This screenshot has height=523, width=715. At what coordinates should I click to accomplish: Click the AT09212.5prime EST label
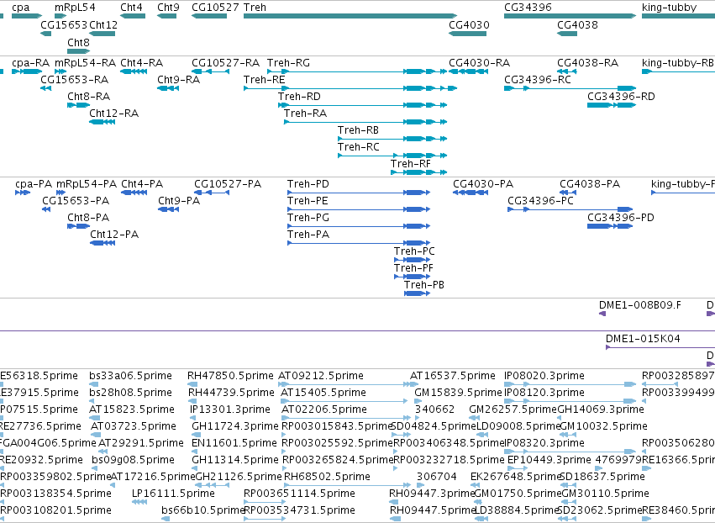321,376
